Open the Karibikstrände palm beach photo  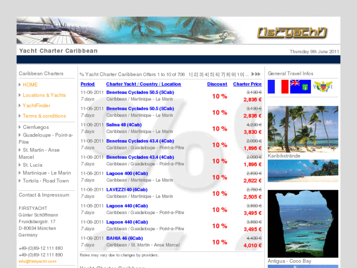tap(303, 129)
